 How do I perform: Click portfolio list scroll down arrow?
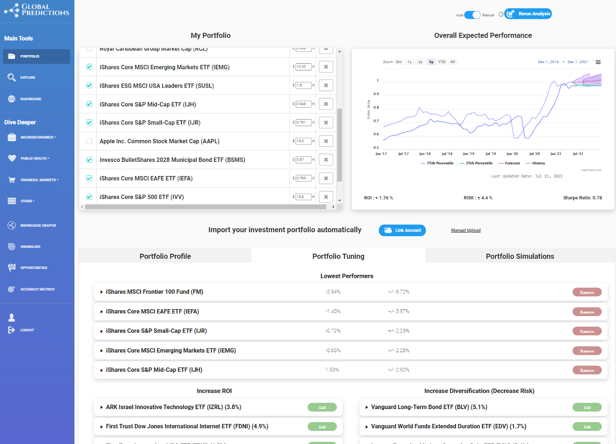click(x=340, y=200)
